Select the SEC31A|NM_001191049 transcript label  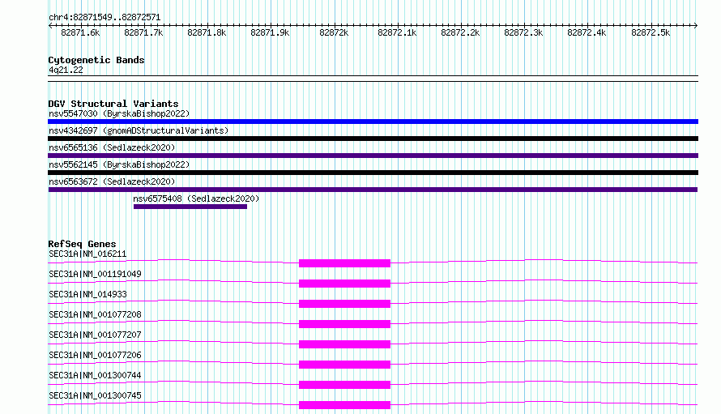tap(95, 274)
